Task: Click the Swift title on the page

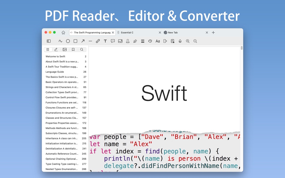Action: tap(164, 93)
